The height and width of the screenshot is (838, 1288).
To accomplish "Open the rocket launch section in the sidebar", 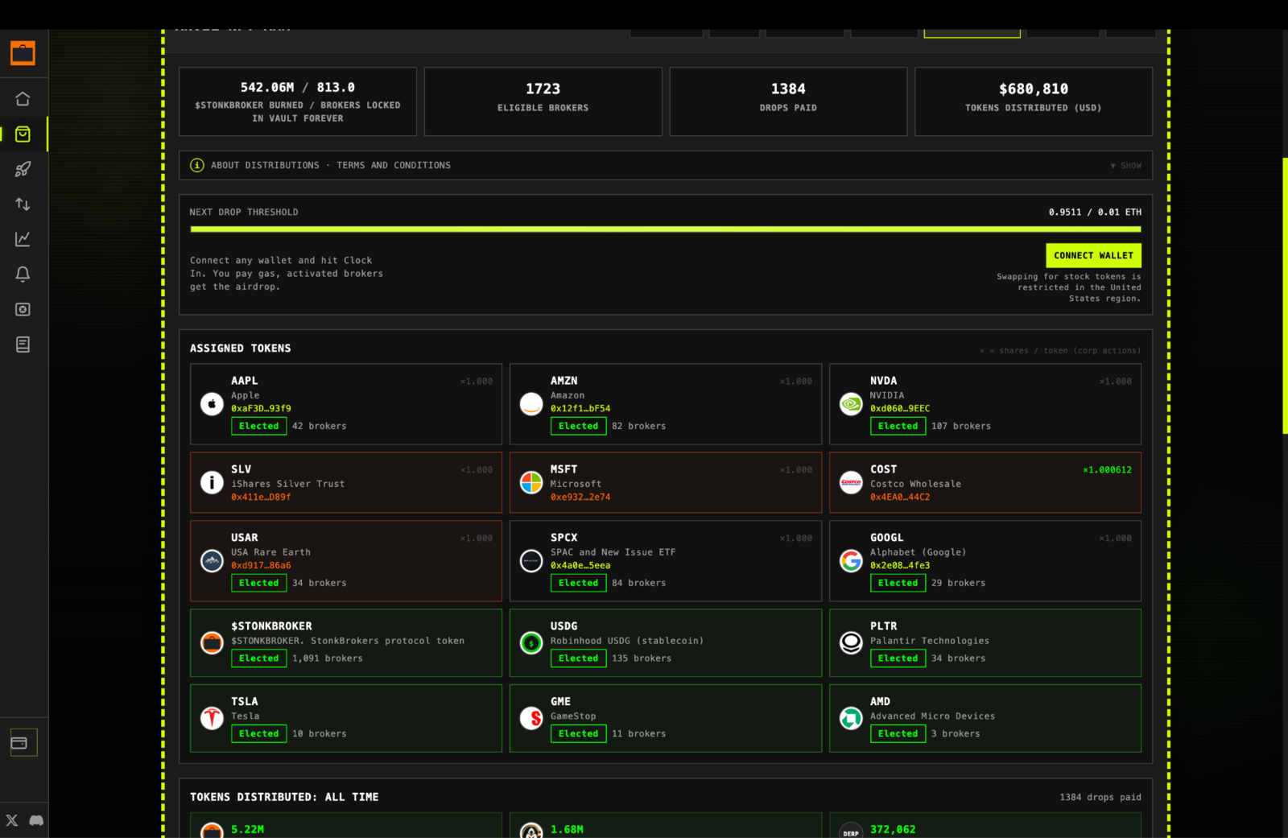I will click(x=23, y=169).
